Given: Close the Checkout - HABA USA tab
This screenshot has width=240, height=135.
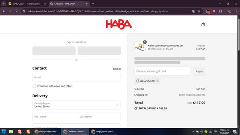Looking at the screenshot, I should [87, 4].
